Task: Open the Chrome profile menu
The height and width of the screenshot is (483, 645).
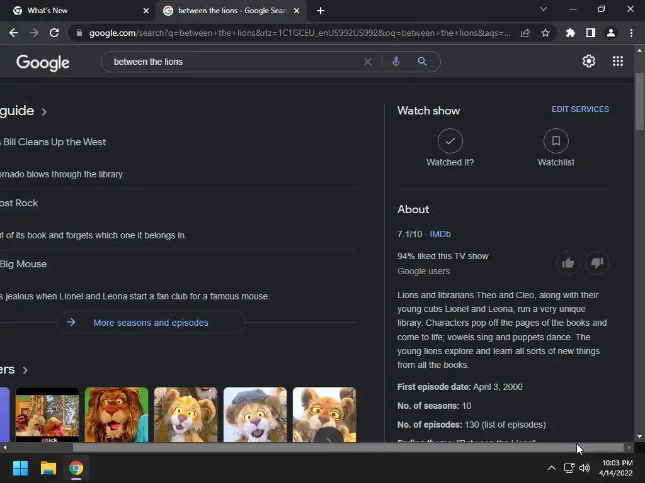Action: (611, 33)
